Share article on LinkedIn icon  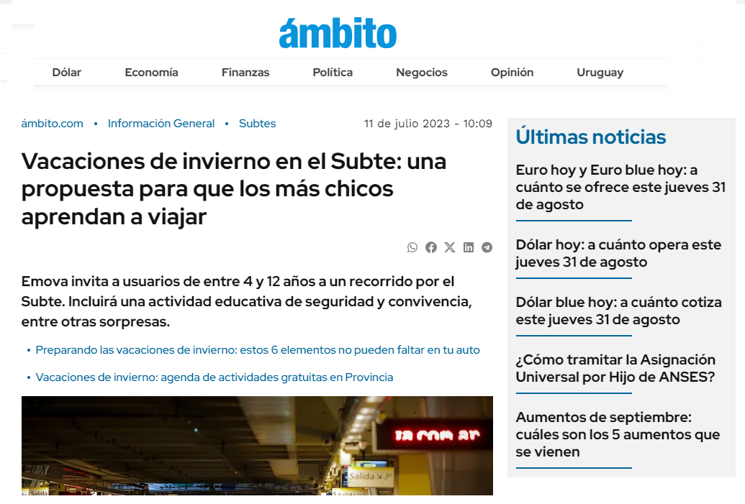469,247
